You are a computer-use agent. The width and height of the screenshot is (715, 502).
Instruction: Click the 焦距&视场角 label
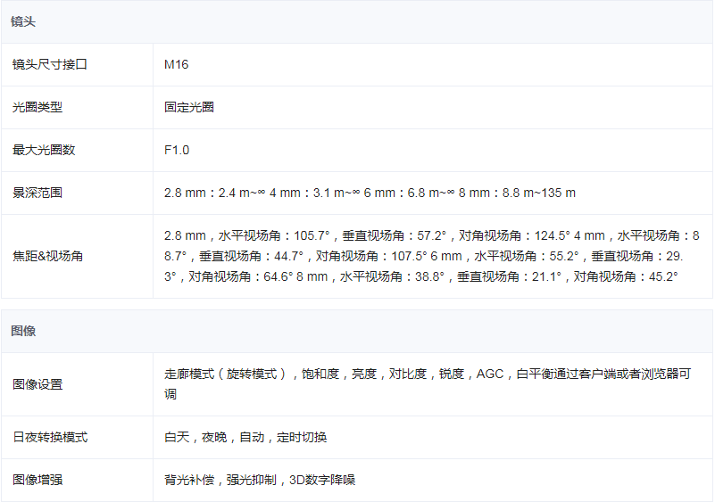48,256
